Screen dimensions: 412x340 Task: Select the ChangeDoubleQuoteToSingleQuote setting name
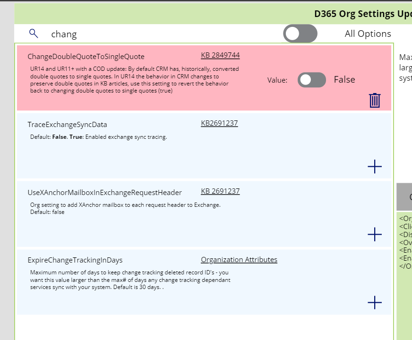[x=86, y=57]
